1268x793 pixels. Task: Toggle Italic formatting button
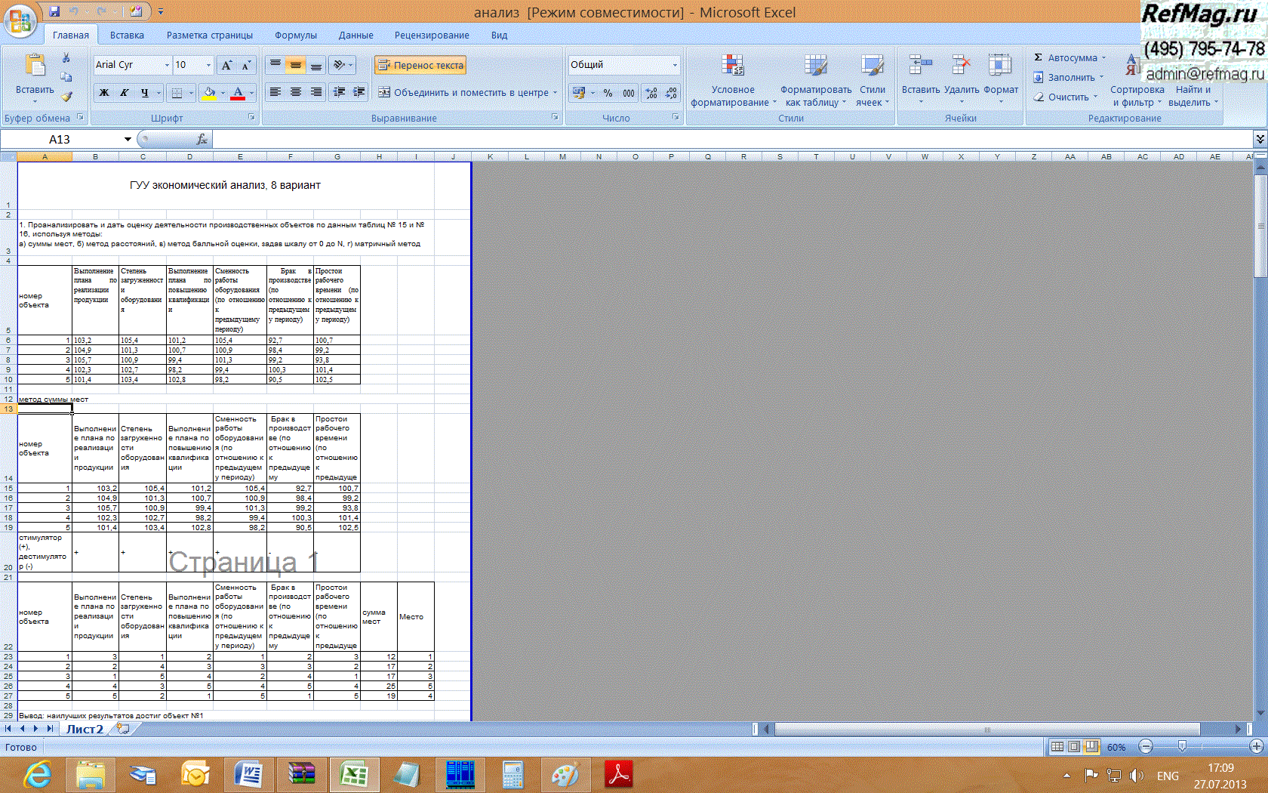click(124, 93)
